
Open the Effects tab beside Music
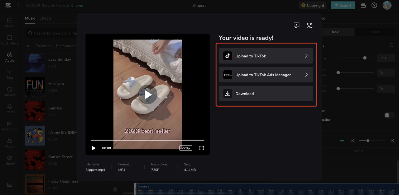45,18
